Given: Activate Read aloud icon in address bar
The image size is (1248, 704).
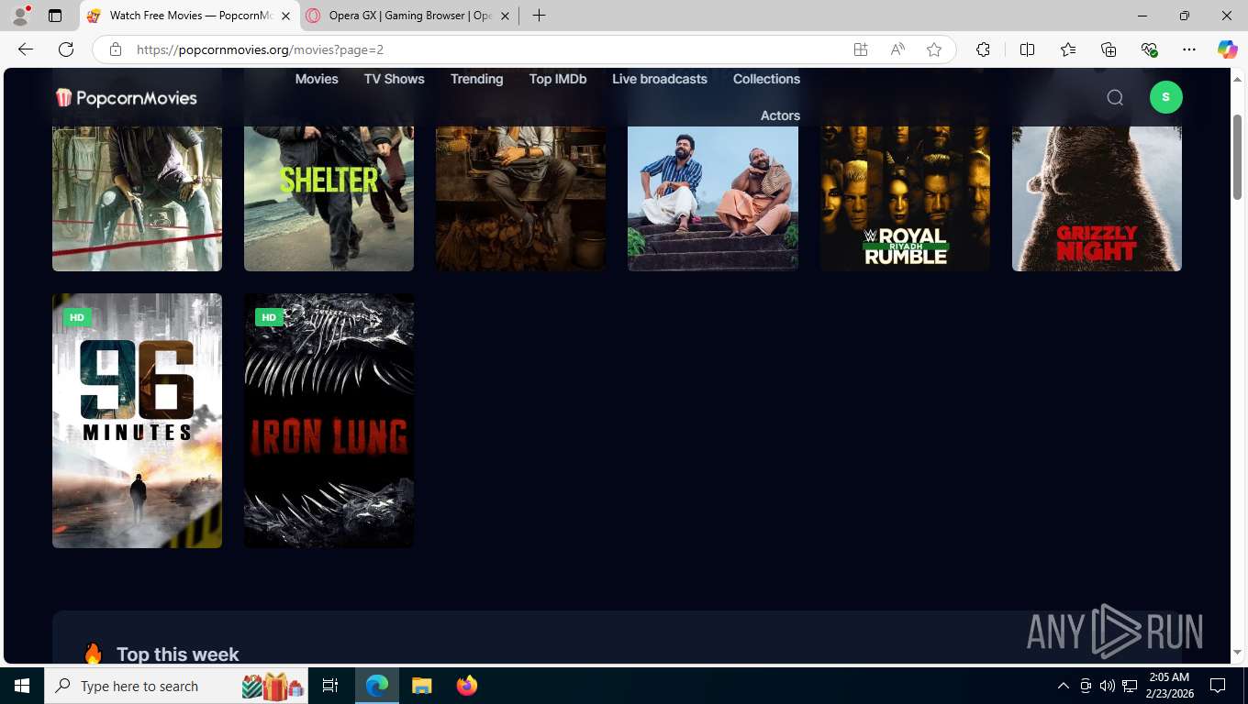Looking at the screenshot, I should [x=897, y=49].
